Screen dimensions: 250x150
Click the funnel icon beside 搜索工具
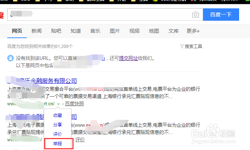pyautogui.click(x=182, y=46)
